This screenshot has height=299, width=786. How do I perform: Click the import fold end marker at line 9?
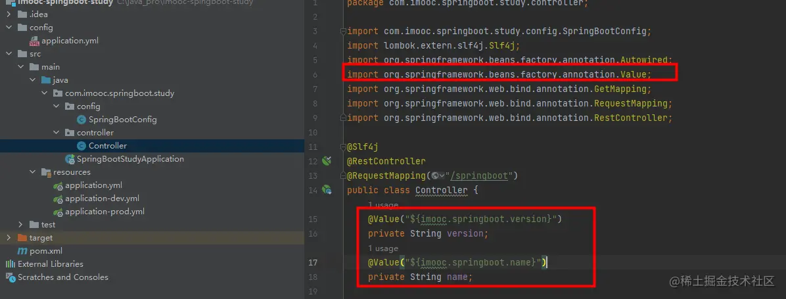(343, 118)
